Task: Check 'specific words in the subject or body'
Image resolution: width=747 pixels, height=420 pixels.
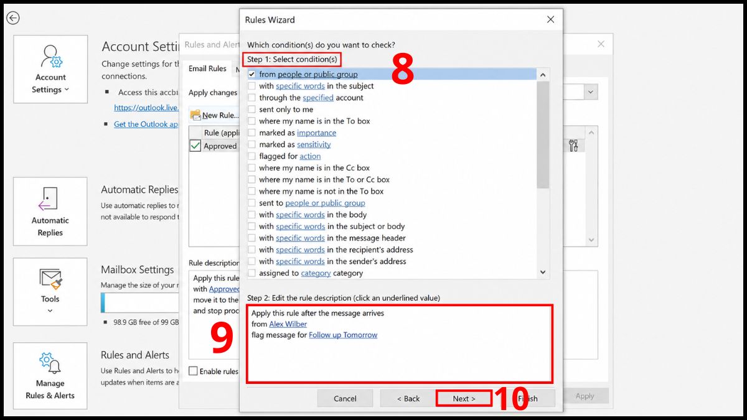Action: pyautogui.click(x=251, y=226)
